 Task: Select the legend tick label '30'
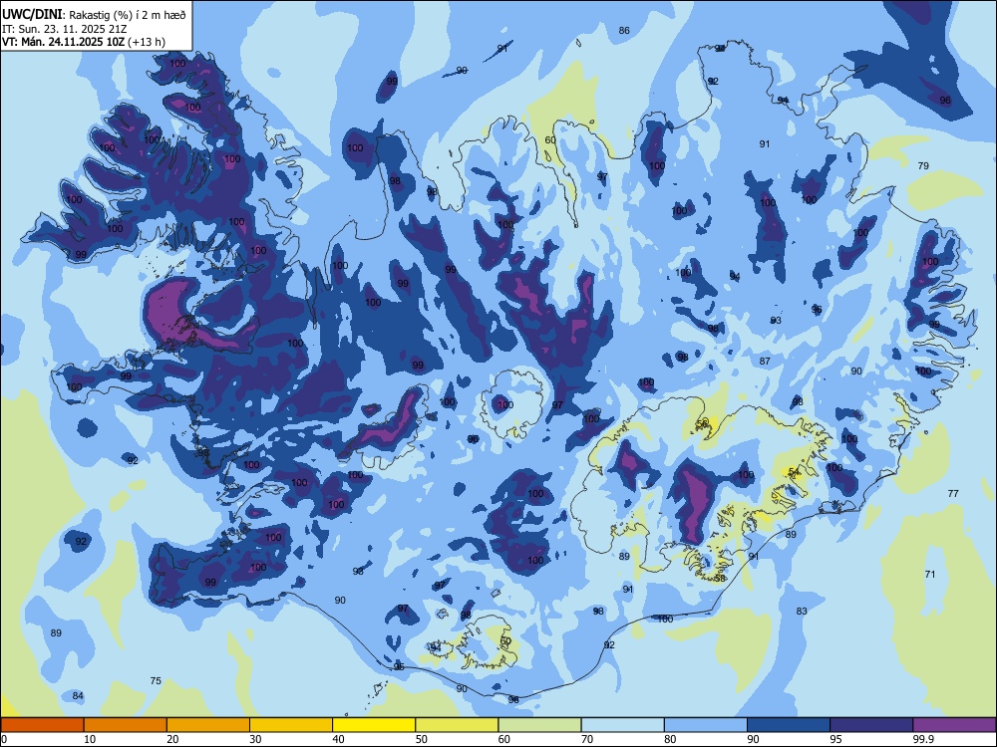tap(255, 739)
